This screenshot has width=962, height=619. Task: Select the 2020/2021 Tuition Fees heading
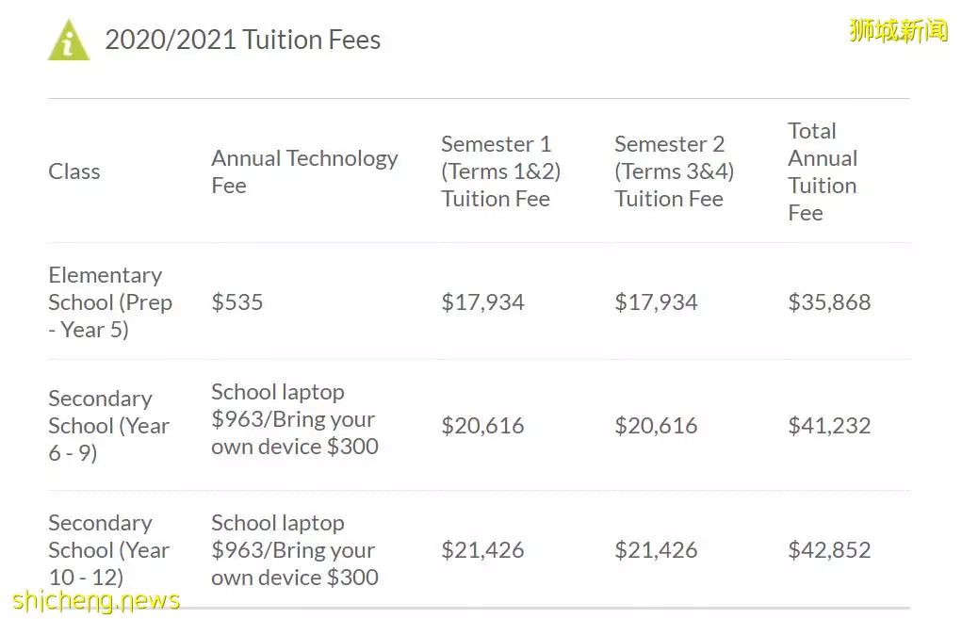242,40
